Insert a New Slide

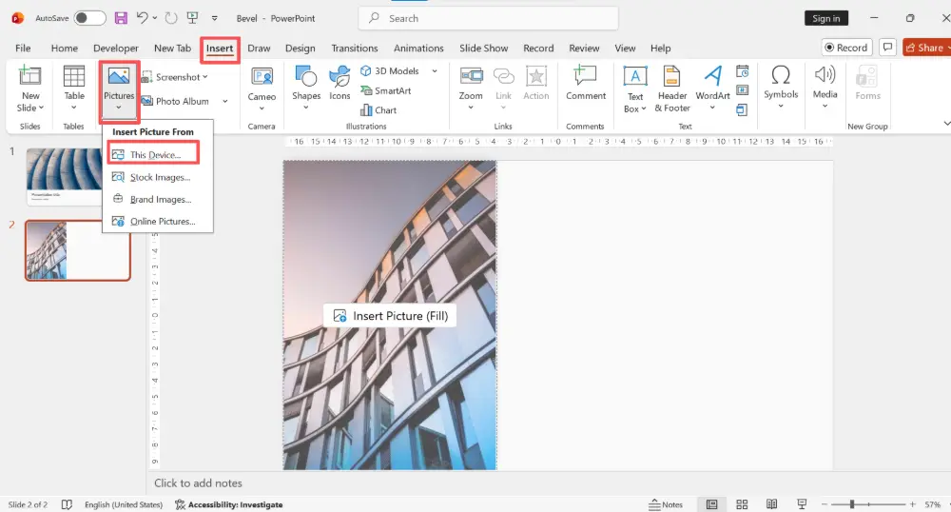(x=30, y=89)
